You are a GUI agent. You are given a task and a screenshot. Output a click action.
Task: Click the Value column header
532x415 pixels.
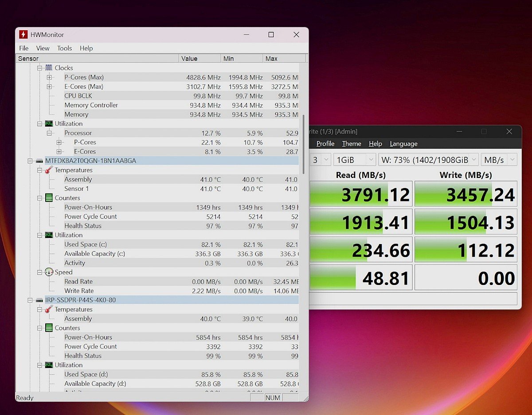200,59
